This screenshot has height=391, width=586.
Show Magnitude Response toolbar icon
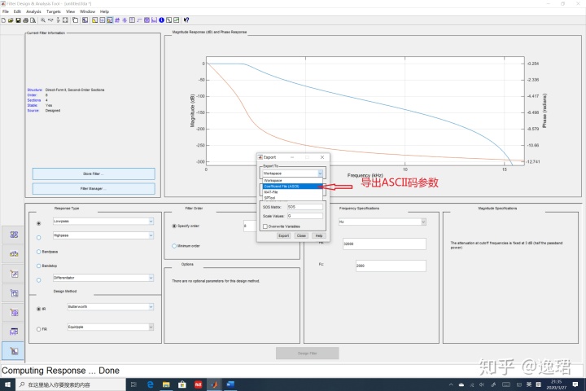[x=95, y=20]
